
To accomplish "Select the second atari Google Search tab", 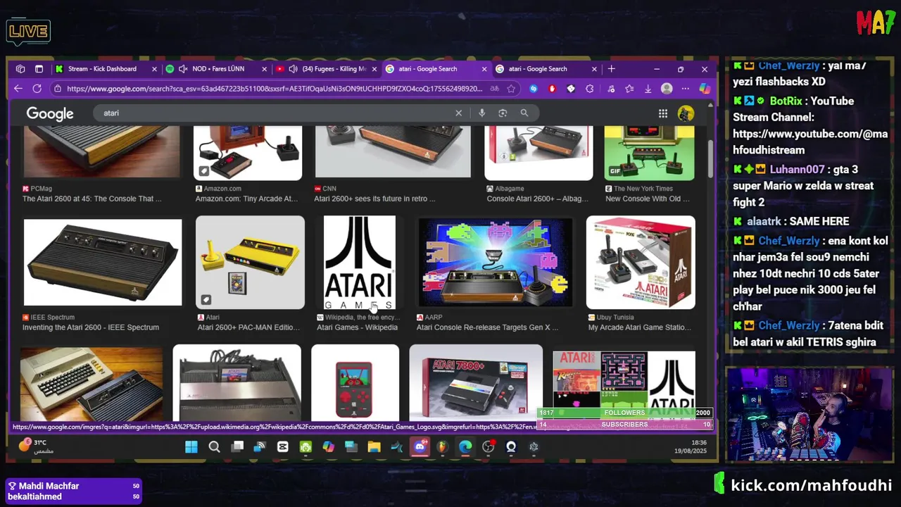I will pyautogui.click(x=546, y=69).
